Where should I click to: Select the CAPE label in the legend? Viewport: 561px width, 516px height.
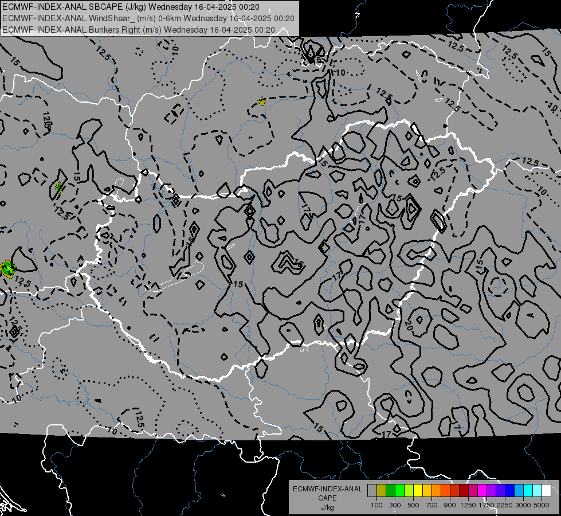pos(327,498)
